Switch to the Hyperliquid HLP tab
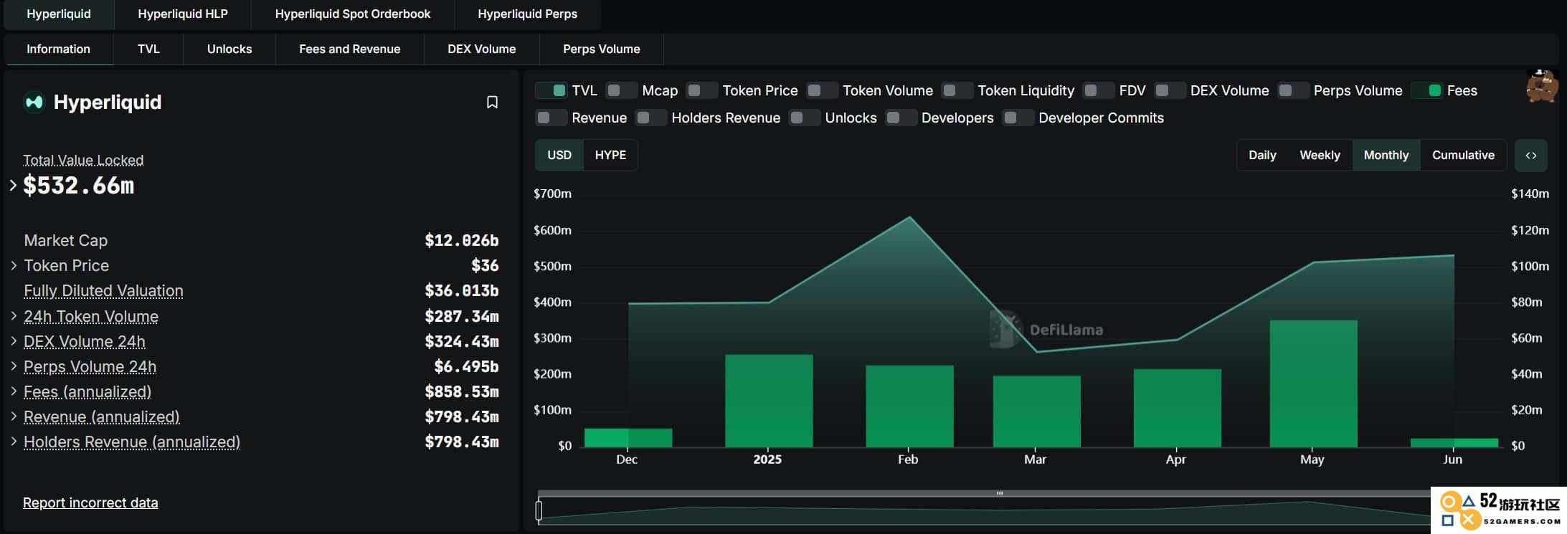This screenshot has width=1567, height=534. tap(183, 14)
